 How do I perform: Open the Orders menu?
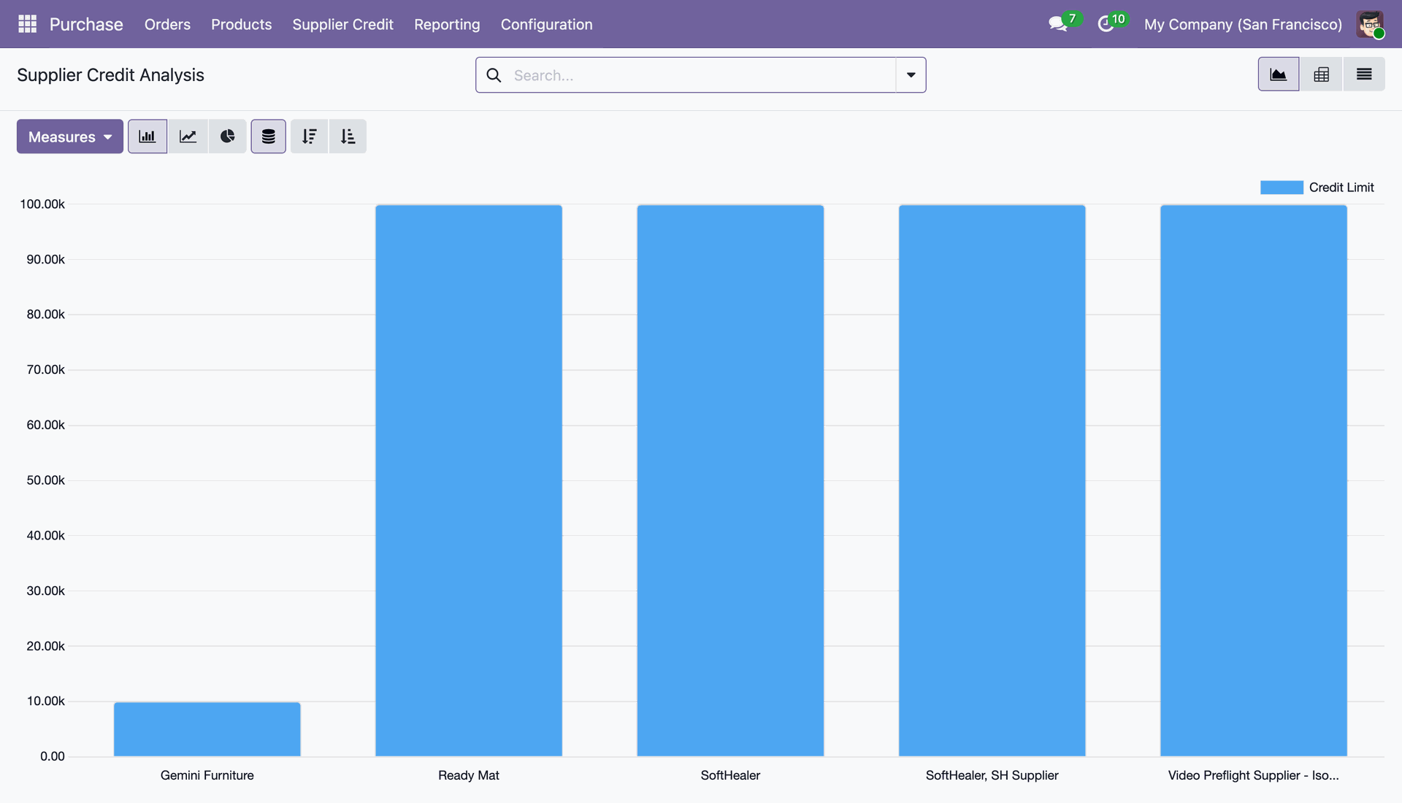167,24
